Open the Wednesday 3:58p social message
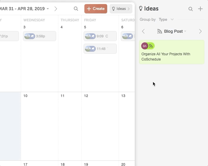The height and width of the screenshot is (166, 208). pyautogui.click(x=40, y=36)
